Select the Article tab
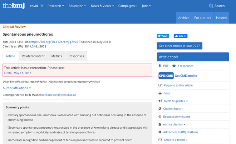Viewport: 236px width, 144px height. (x=10, y=56)
